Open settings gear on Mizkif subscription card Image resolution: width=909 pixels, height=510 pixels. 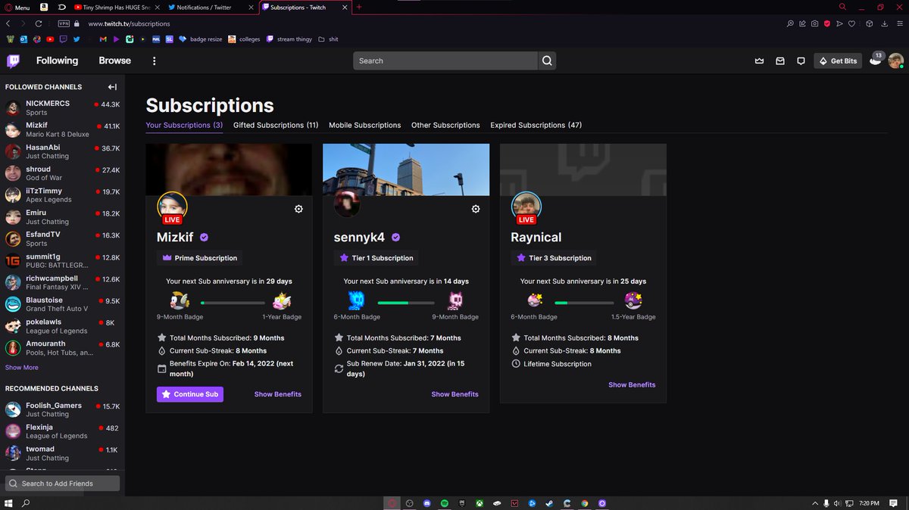(x=298, y=209)
